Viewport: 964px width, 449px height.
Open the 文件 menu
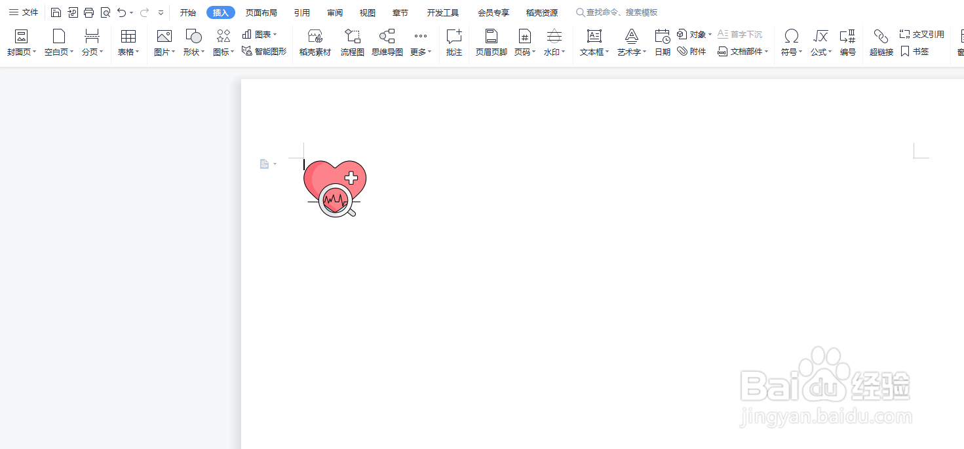(x=23, y=12)
